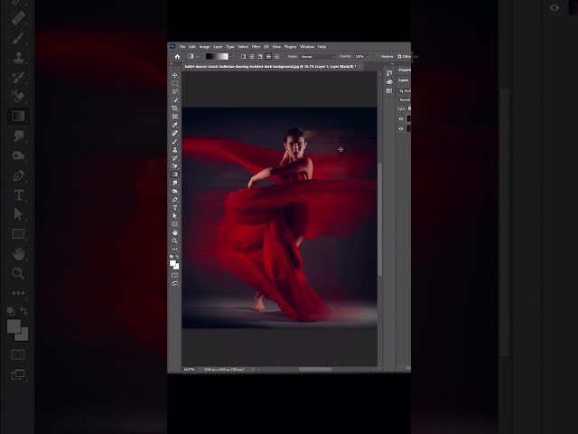Select the Smudge/Blur tool
Screen dimensions: 578x434
pyautogui.click(x=174, y=183)
